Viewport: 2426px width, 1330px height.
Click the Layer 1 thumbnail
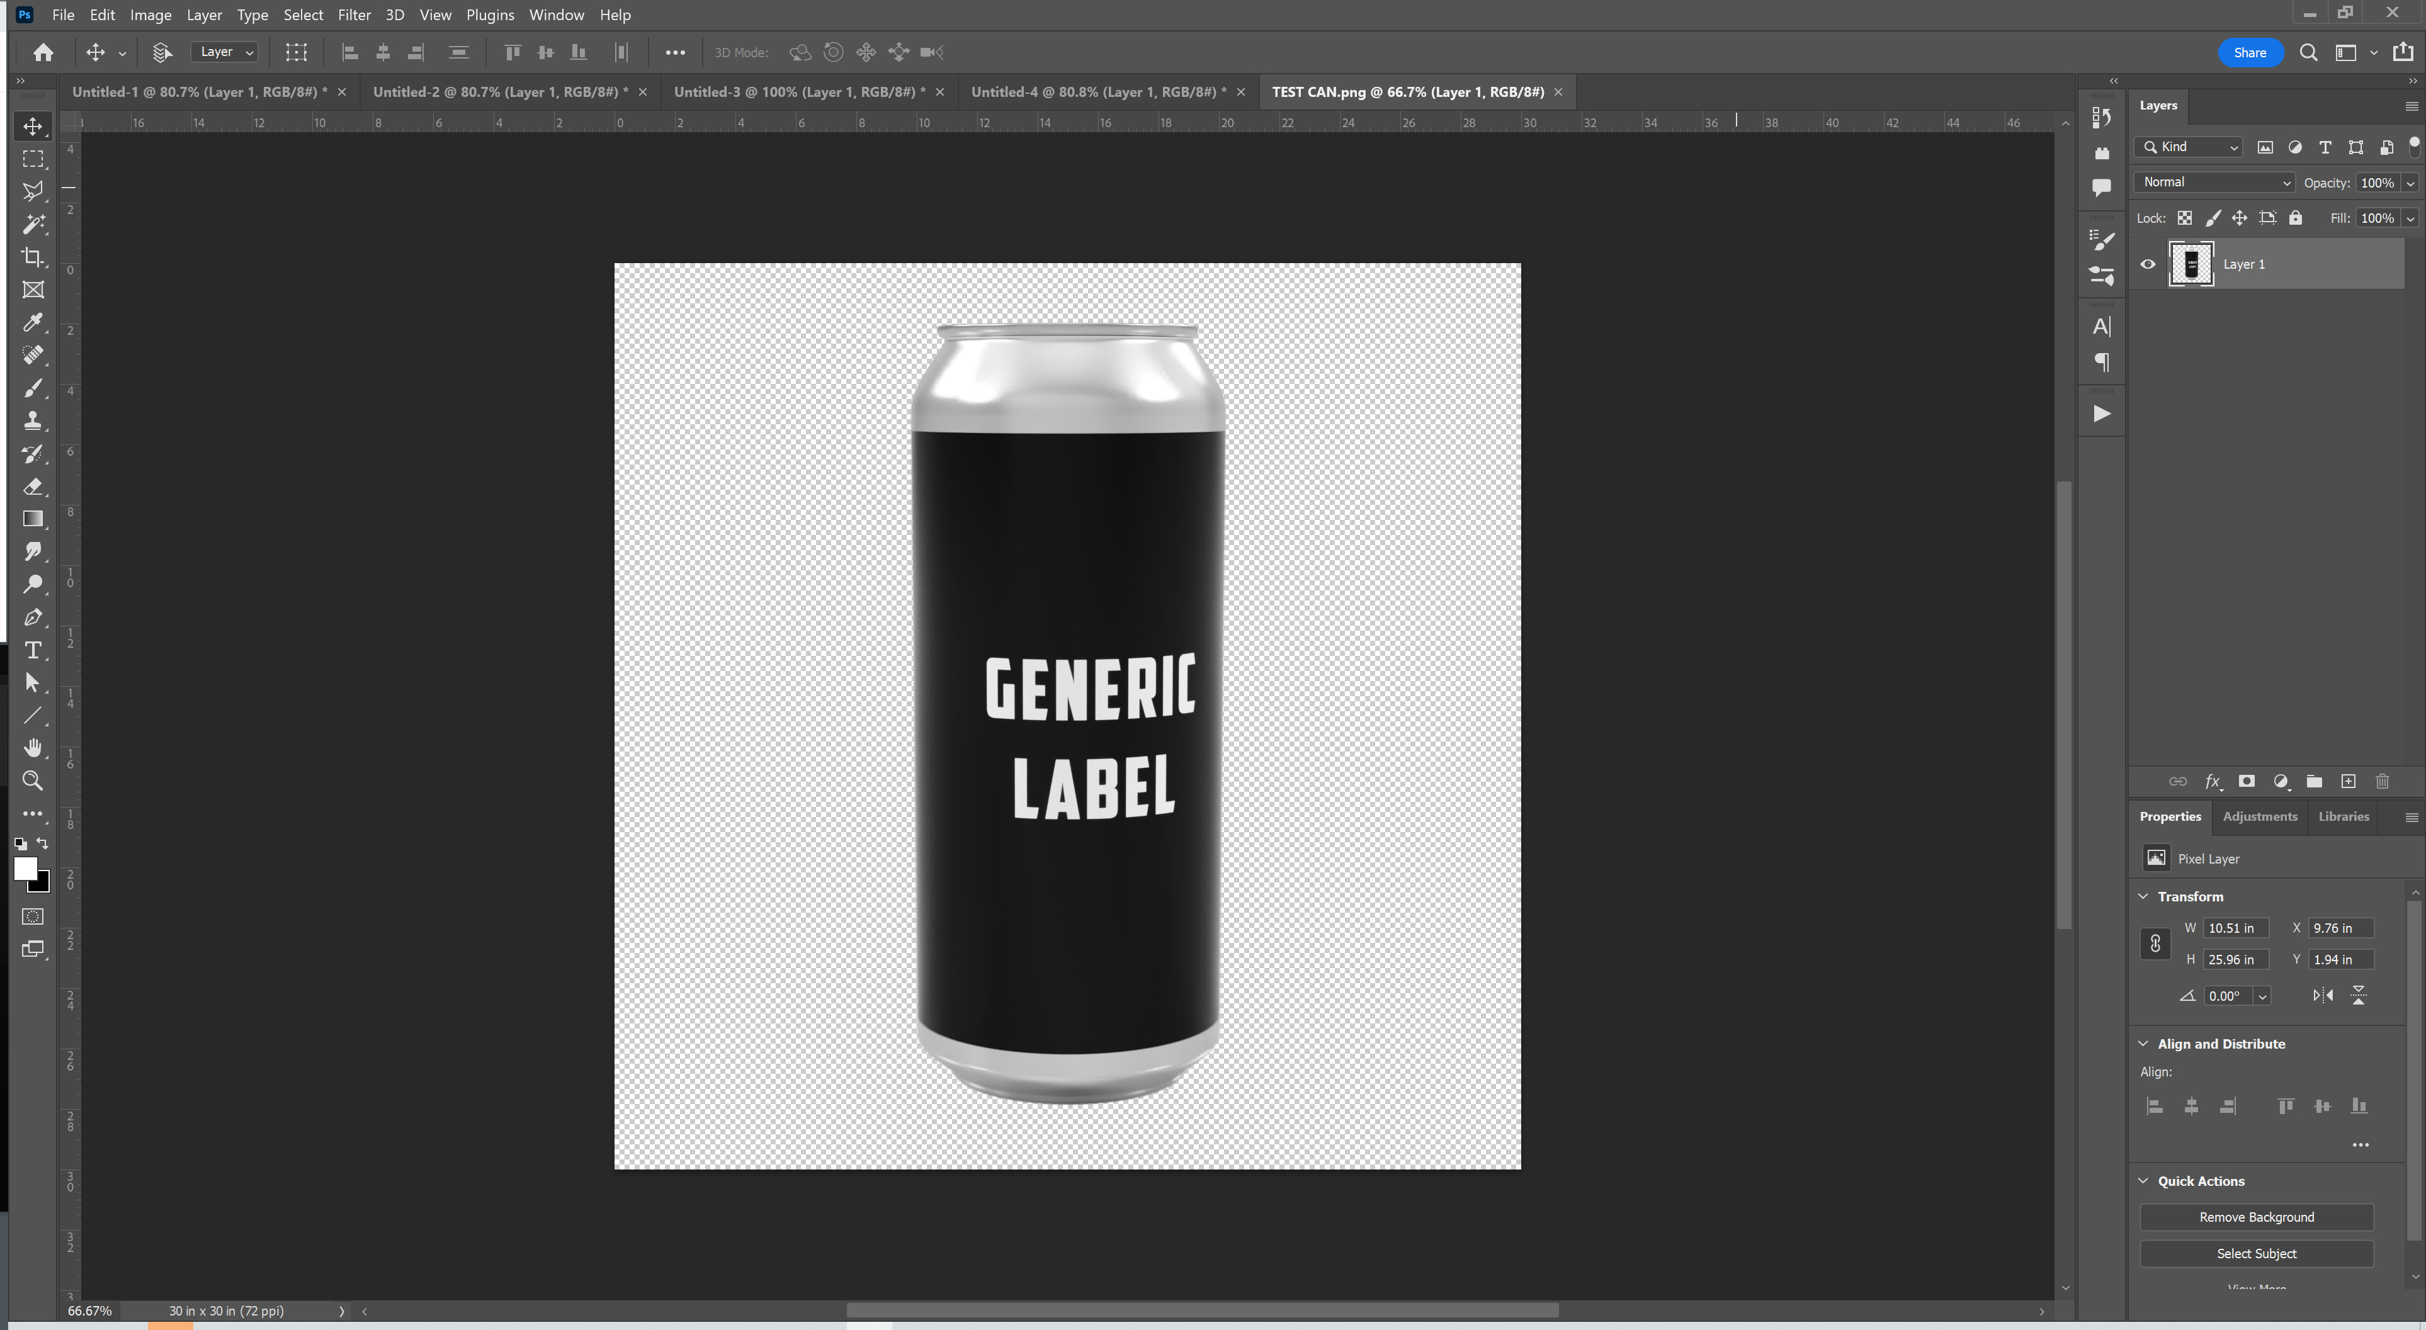tap(2192, 264)
